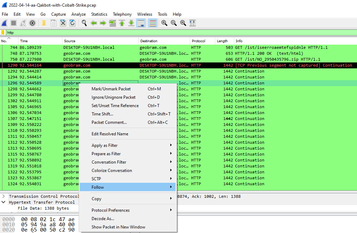357x233 pixels.
Task: Expand the Copy submenu
Action: (x=128, y=198)
